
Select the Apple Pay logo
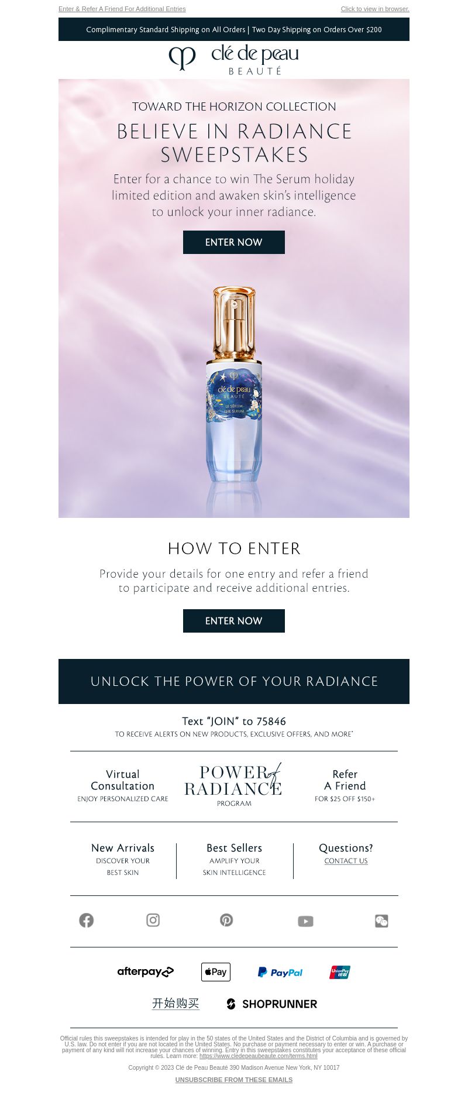tap(216, 972)
